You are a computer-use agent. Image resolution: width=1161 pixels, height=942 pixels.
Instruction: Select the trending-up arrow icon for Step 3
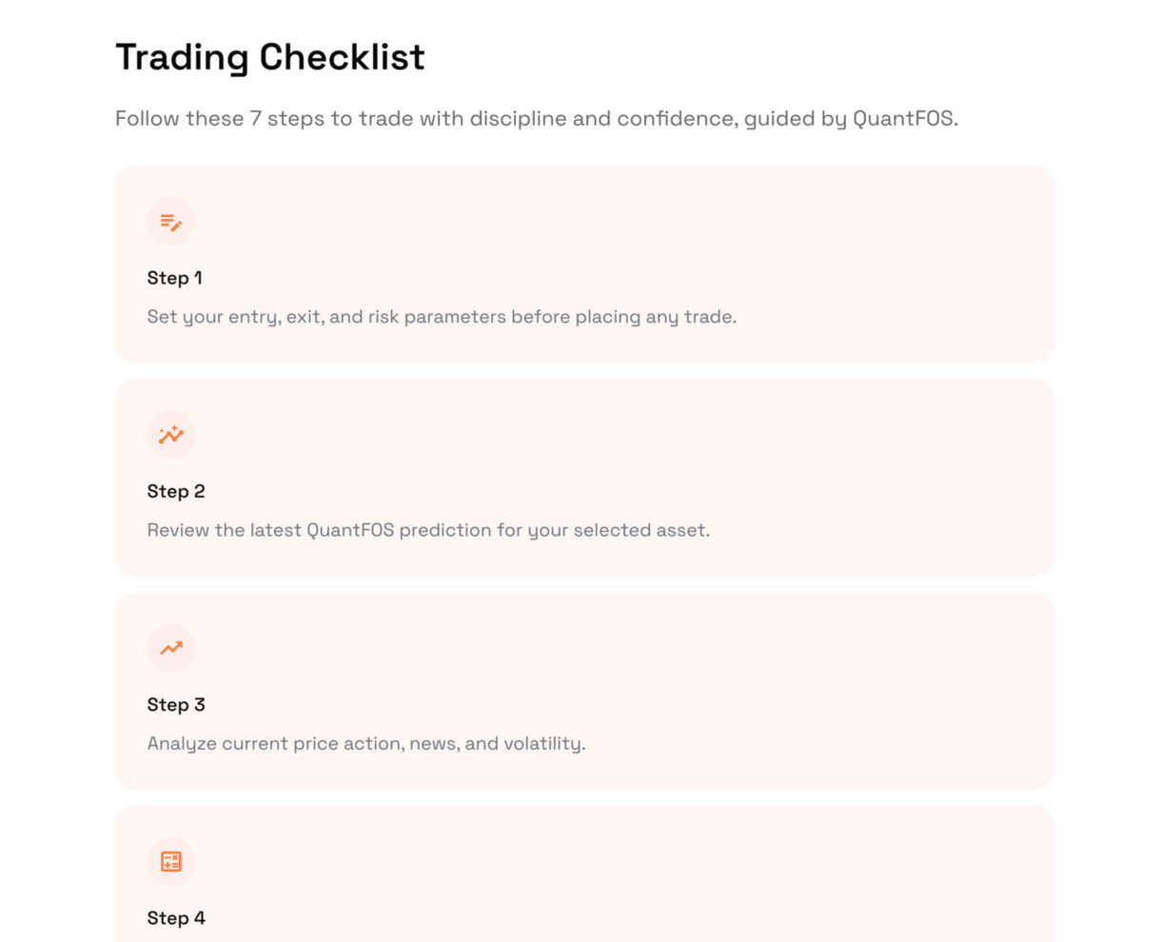pos(171,648)
